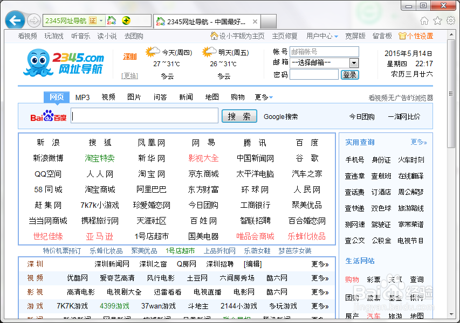Open the 京东商城 link
The width and height of the screenshot is (460, 323).
point(203,174)
